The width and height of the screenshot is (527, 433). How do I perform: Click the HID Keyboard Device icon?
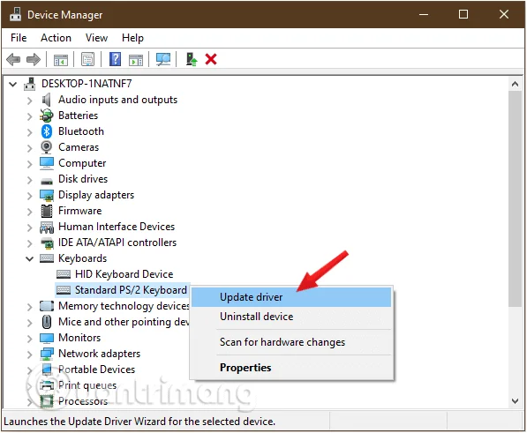pyautogui.click(x=64, y=274)
